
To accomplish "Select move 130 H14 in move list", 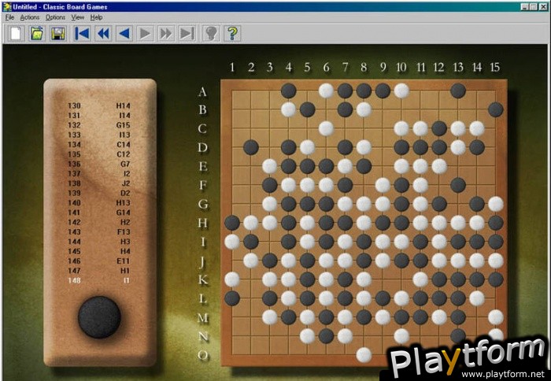I will (99, 105).
